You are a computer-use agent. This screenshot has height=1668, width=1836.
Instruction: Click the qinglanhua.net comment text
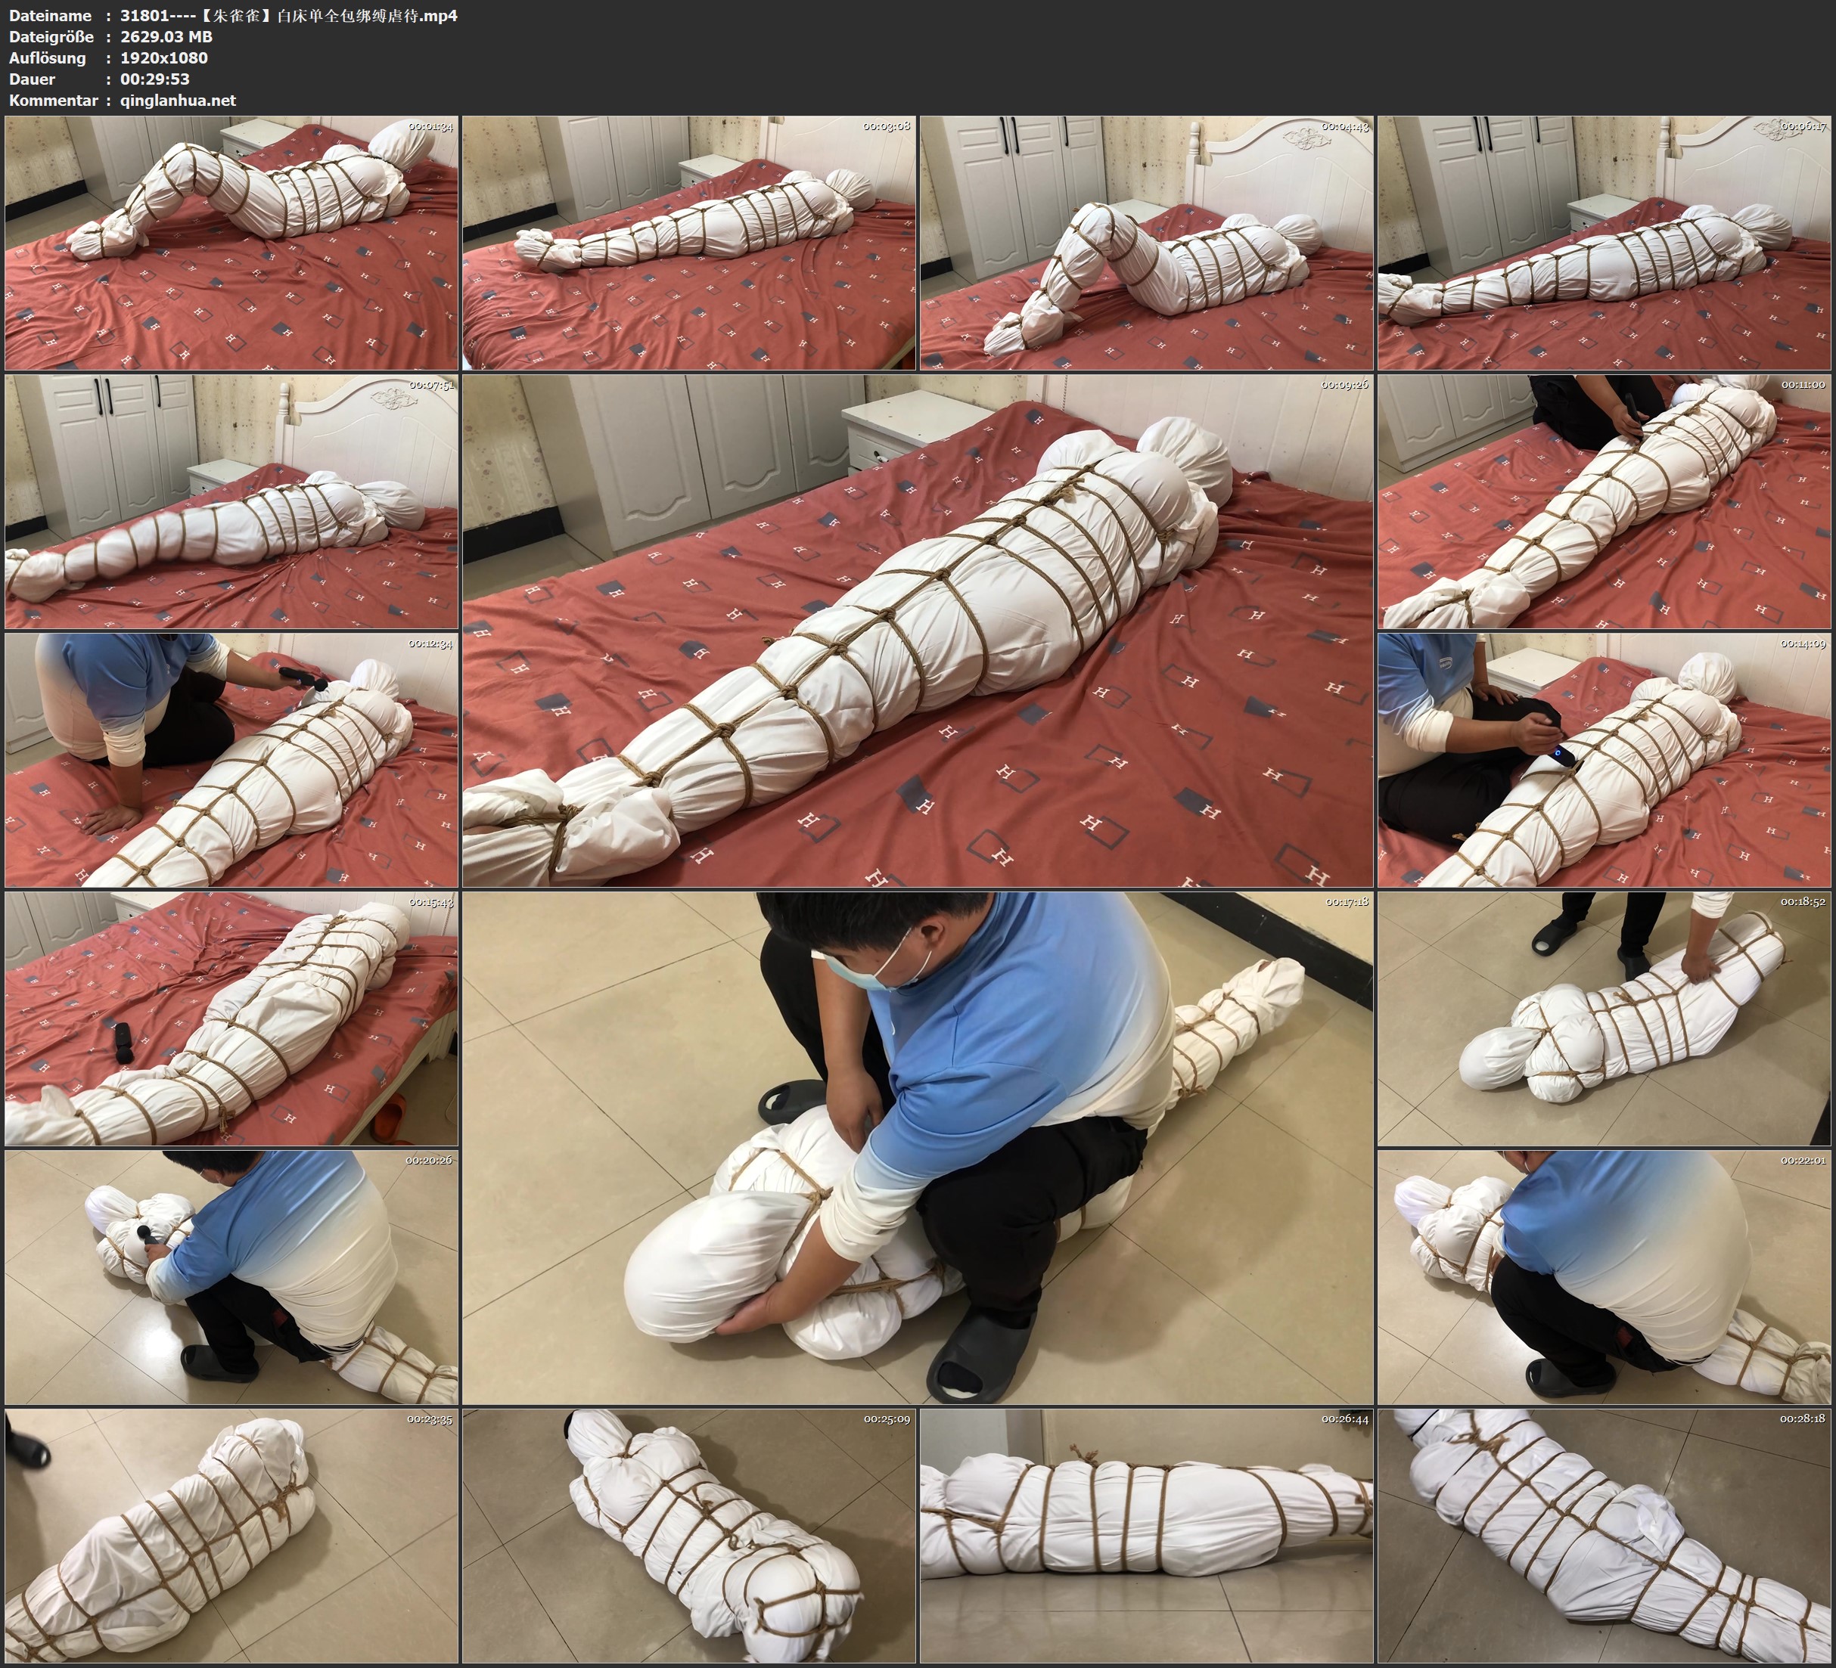[x=178, y=100]
